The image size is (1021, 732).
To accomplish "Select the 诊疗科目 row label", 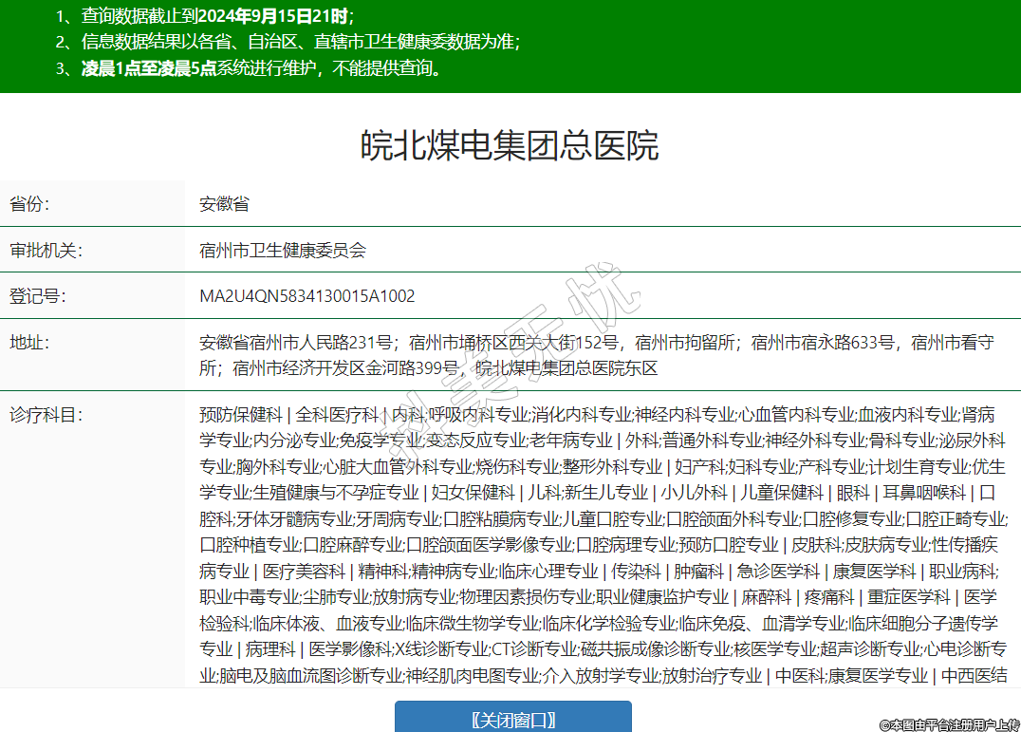I will coord(46,415).
